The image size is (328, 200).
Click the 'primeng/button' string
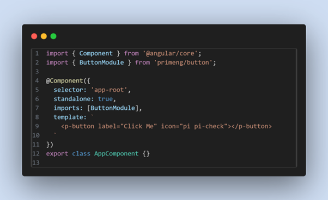point(183,62)
